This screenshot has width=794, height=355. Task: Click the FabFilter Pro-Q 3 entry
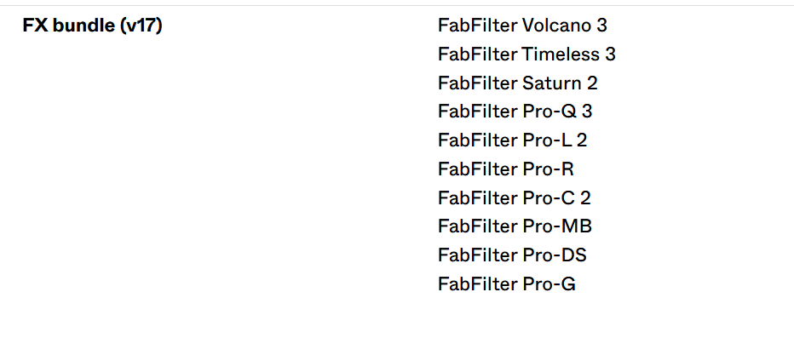[515, 112]
